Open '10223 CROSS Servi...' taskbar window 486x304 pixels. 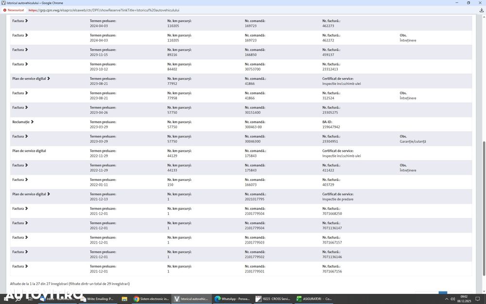click(273, 299)
